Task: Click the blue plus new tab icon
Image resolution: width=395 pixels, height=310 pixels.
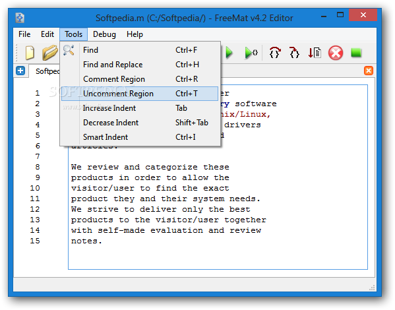Action: tap(20, 71)
